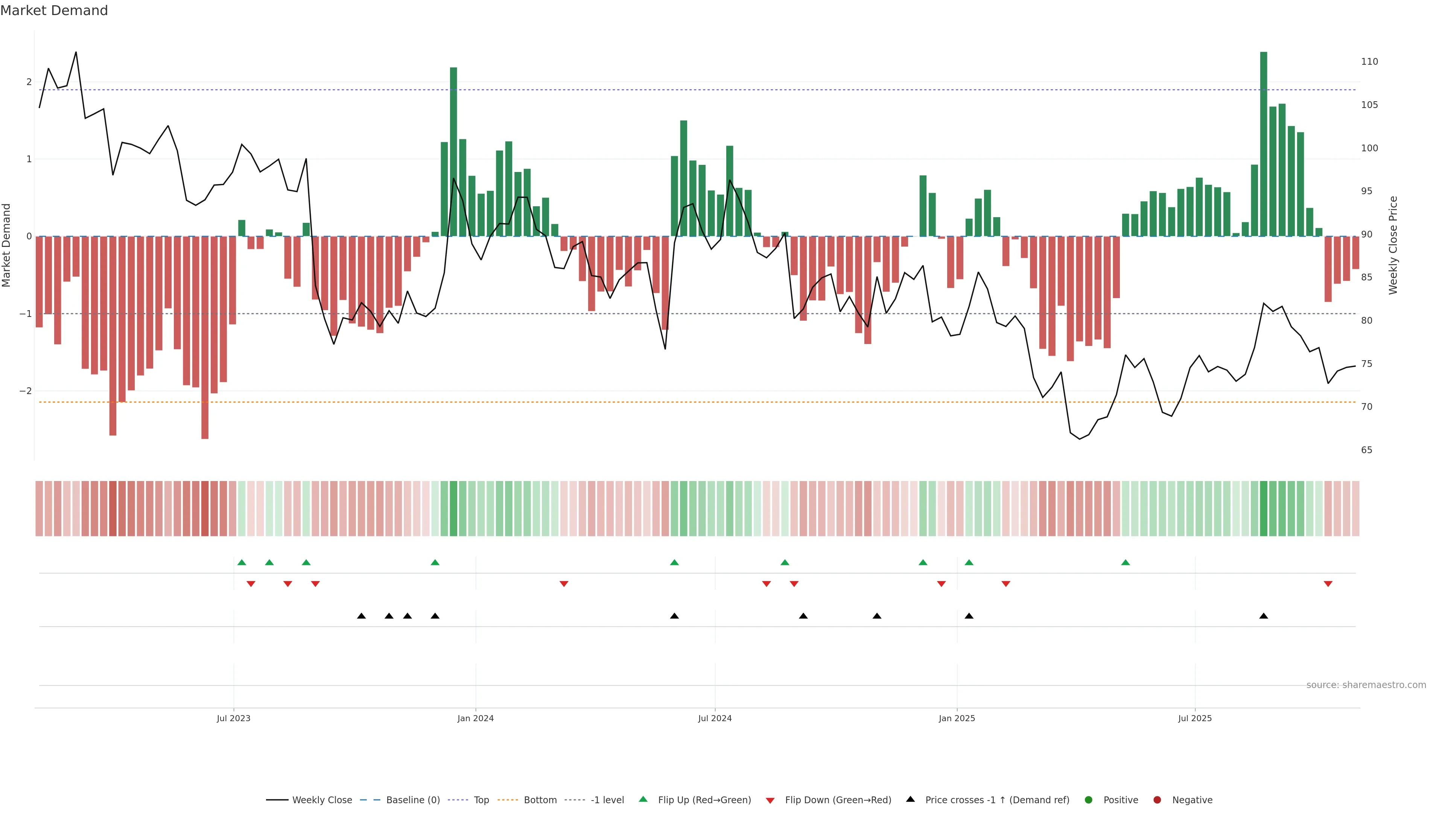Screen dimensions: 1445x813
Task: Click the Flip Down red triangle legend icon
Action: pos(770,800)
